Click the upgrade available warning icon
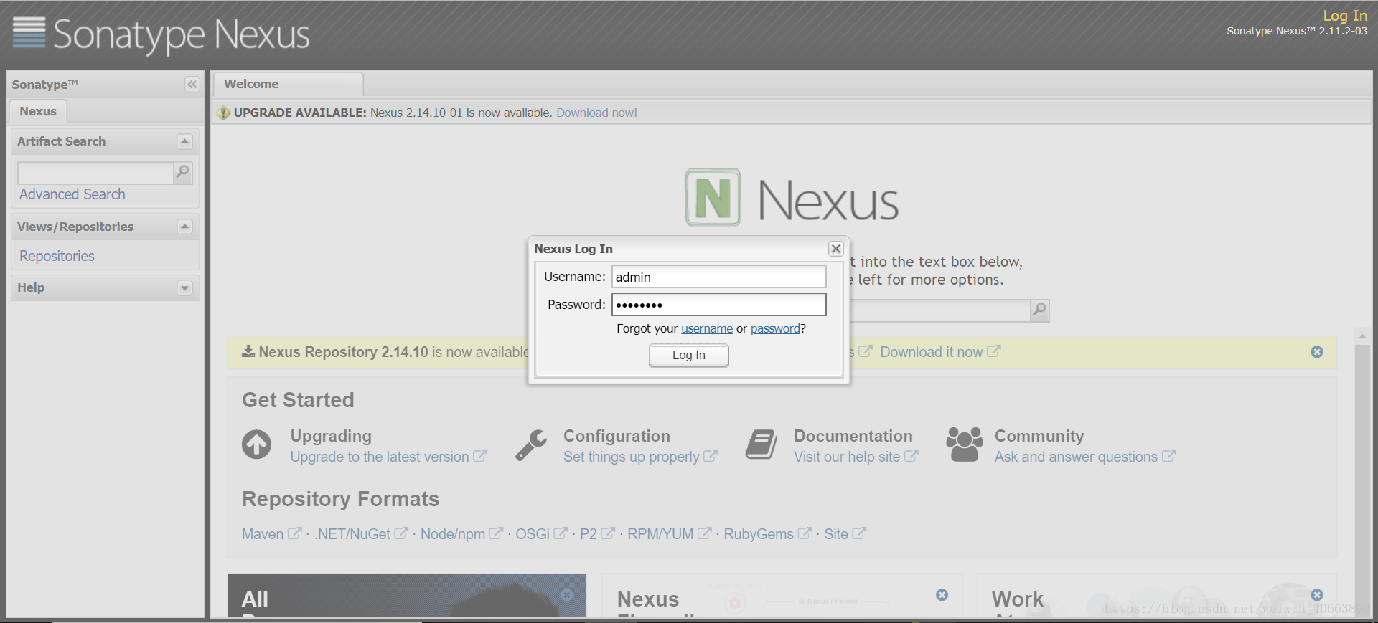The image size is (1378, 623). pyautogui.click(x=223, y=113)
